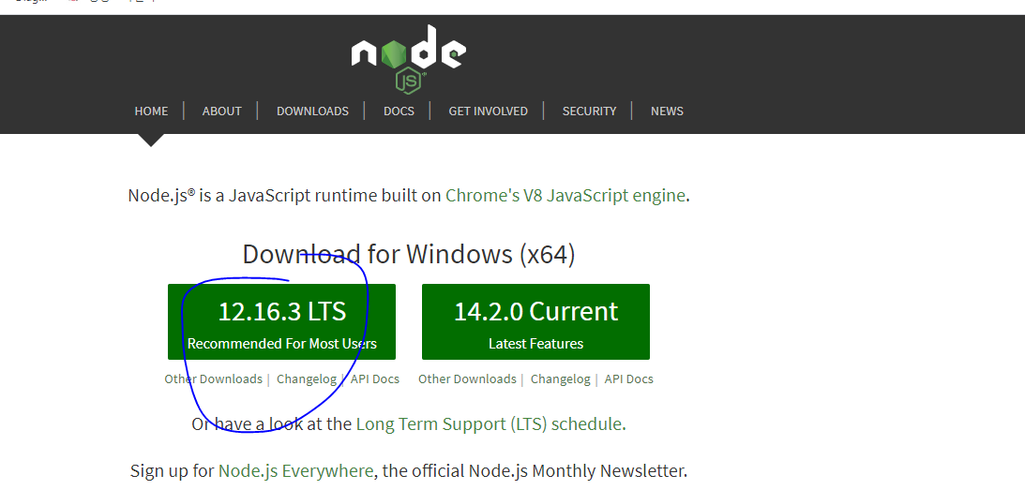Open the DOCS navigation item
The image size is (1025, 490).
click(x=399, y=111)
